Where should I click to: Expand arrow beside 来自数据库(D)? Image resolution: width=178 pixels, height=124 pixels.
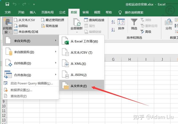coord(56,52)
